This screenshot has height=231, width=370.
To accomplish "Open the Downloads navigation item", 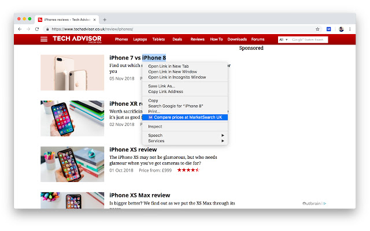I will [x=237, y=39].
